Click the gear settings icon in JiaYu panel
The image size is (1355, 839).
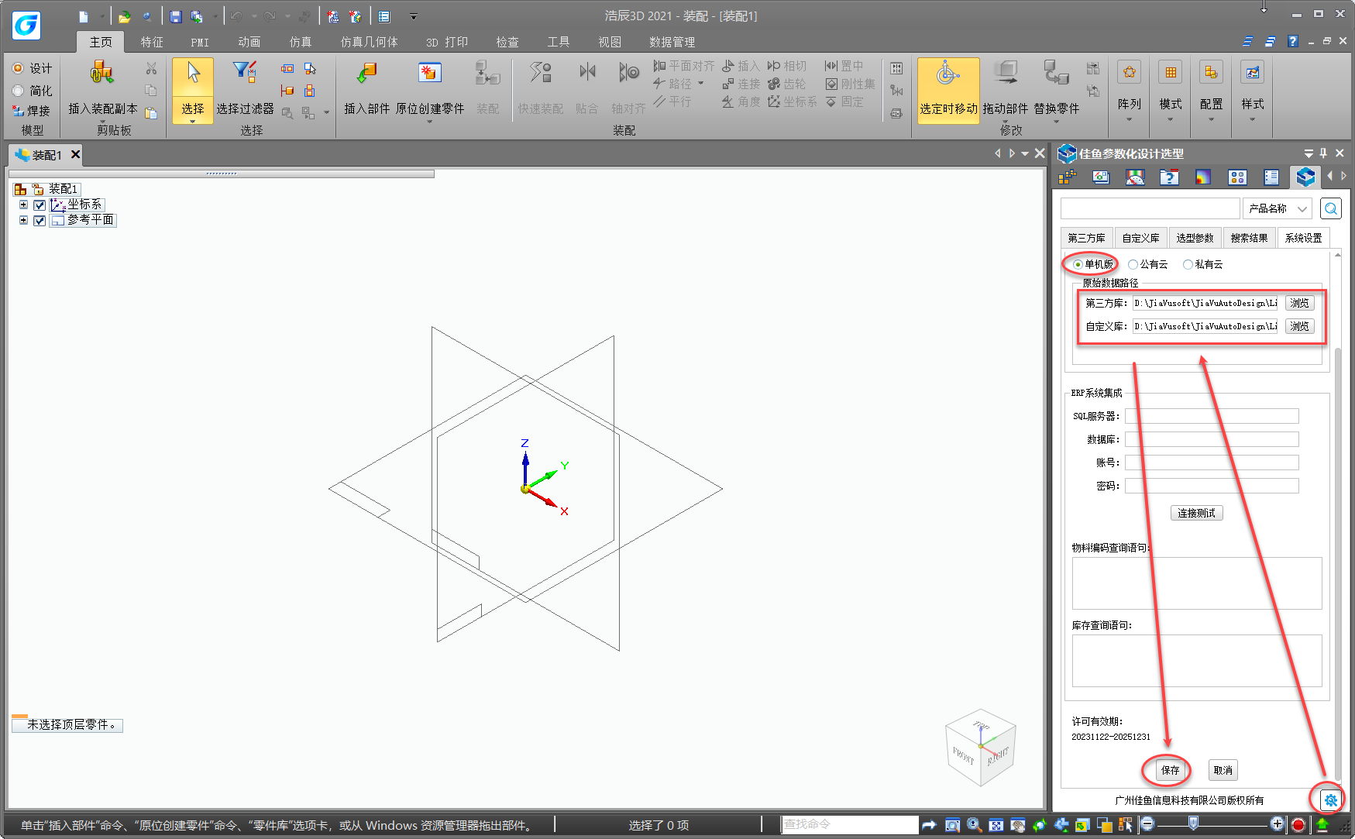click(1330, 799)
